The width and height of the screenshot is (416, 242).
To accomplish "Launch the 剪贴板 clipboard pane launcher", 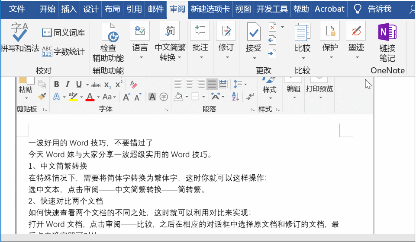I will pyautogui.click(x=45, y=110).
